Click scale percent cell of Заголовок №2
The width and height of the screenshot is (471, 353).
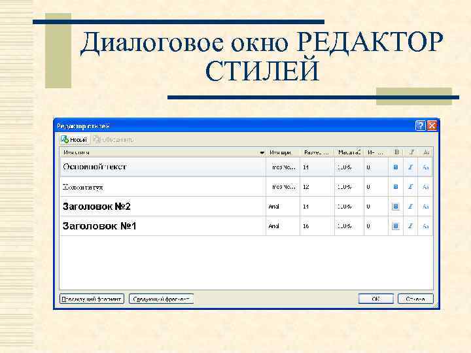349,207
